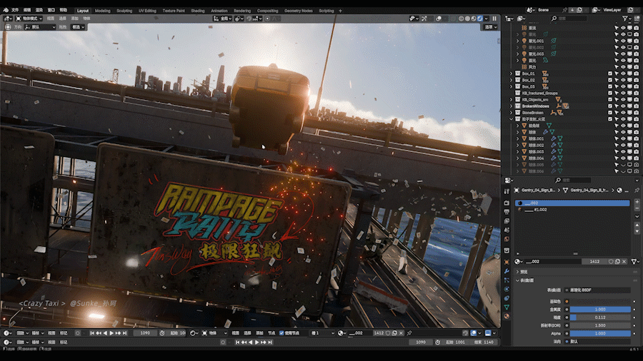
Task: Click the outliner filter funnel icon
Action: pyautogui.click(x=625, y=19)
